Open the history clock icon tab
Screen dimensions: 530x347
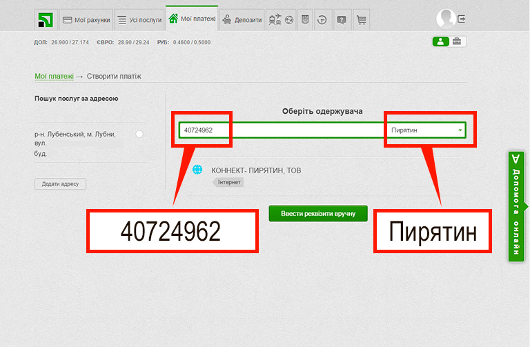[322, 20]
